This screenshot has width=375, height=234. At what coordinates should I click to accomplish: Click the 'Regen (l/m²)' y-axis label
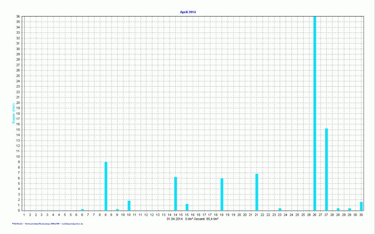(13, 113)
